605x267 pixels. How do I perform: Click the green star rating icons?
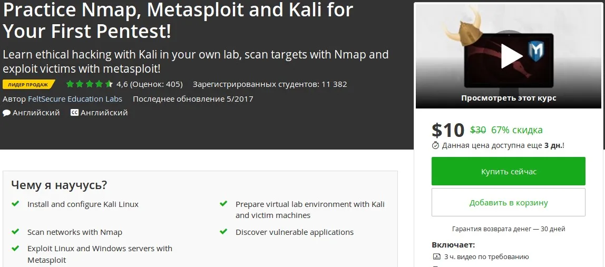[89, 84]
